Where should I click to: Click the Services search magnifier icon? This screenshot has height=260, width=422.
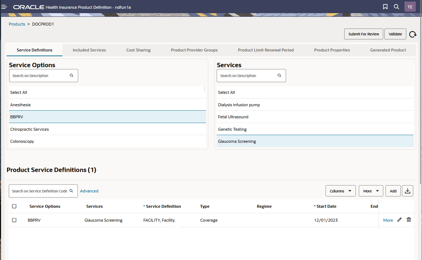tap(280, 76)
